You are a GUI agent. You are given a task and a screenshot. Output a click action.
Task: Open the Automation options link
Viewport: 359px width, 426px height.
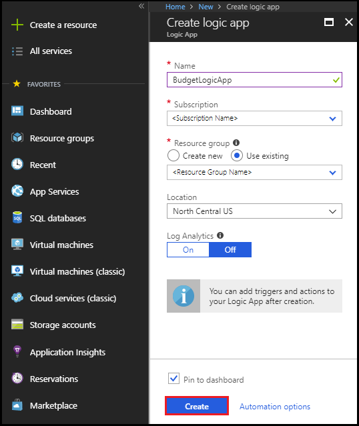coord(275,407)
